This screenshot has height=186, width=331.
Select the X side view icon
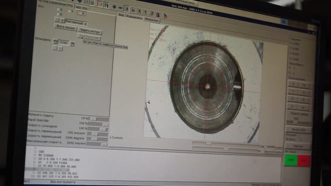click(139, 11)
